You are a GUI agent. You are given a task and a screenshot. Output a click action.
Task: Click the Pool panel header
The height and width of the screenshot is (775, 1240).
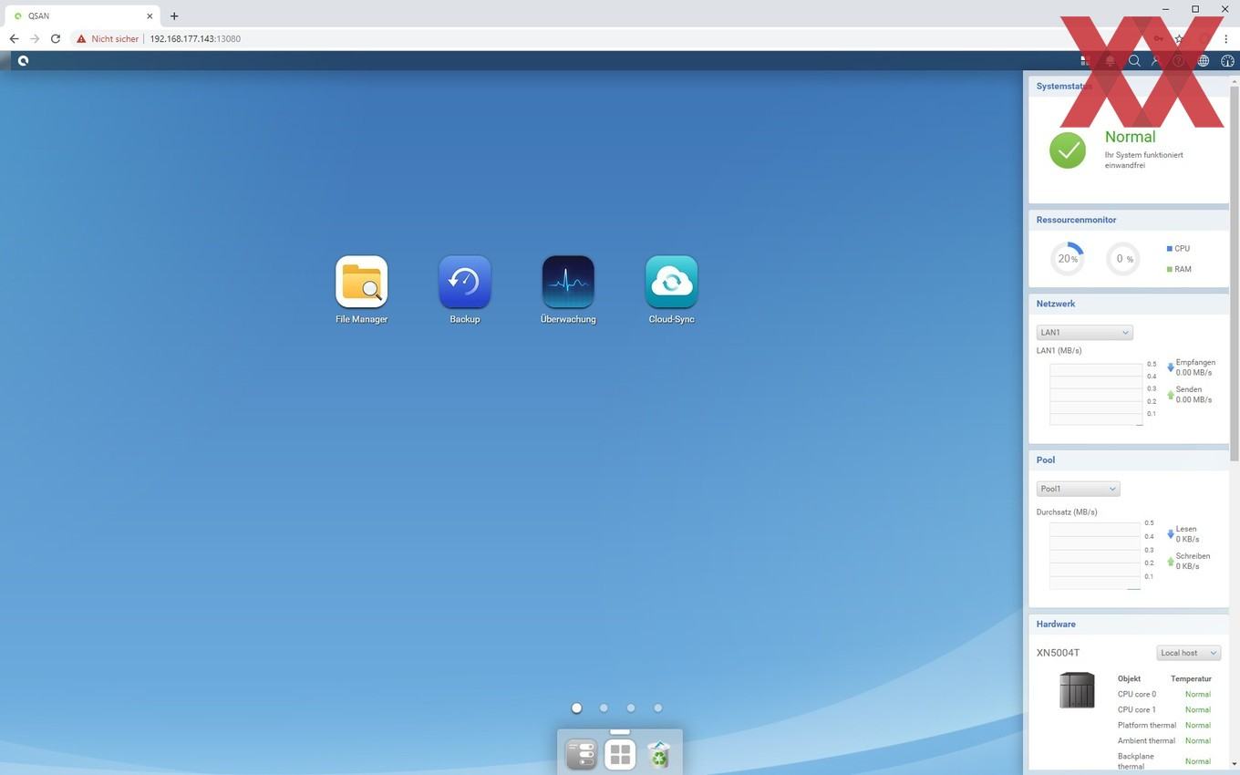[1129, 460]
